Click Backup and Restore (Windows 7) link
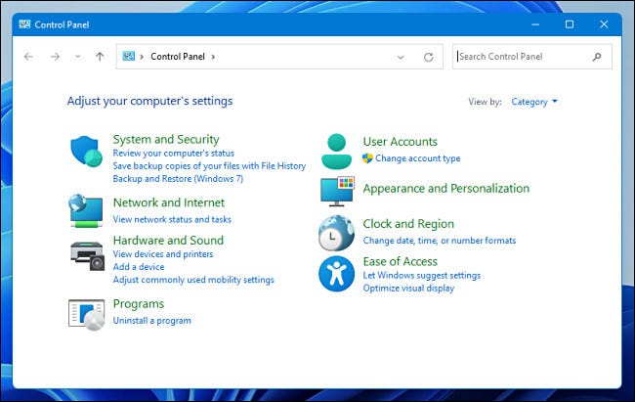The image size is (635, 402). 177,179
